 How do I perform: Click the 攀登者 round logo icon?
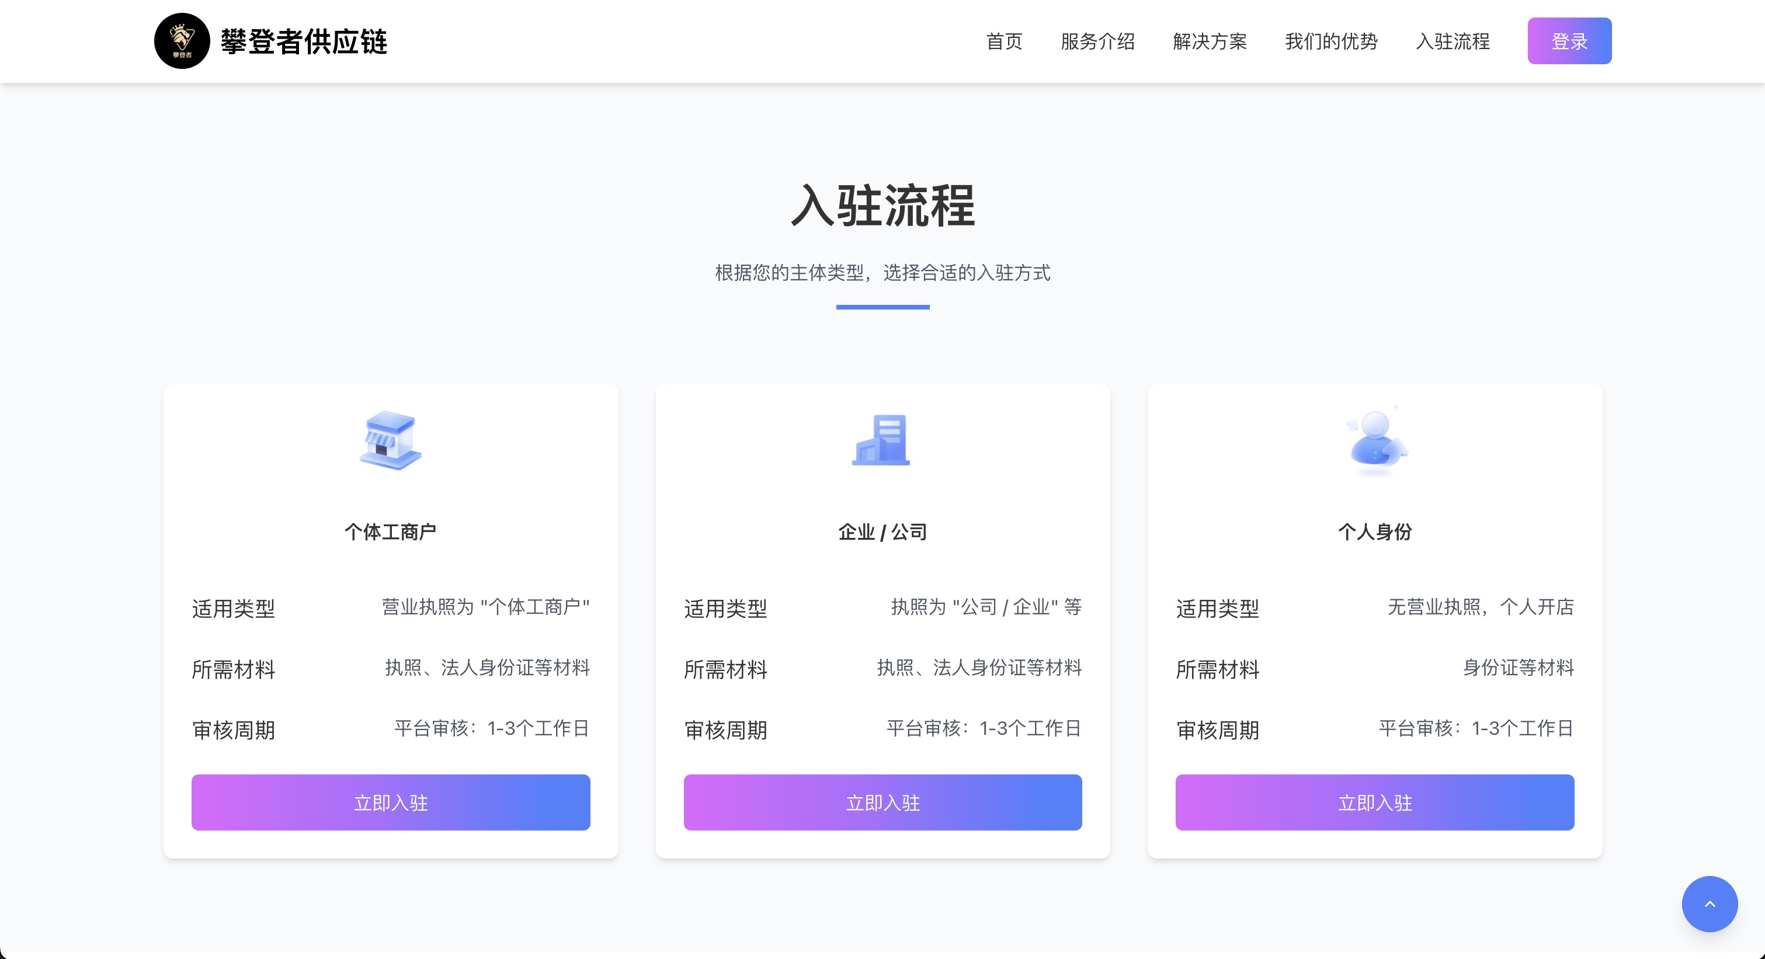[x=182, y=41]
